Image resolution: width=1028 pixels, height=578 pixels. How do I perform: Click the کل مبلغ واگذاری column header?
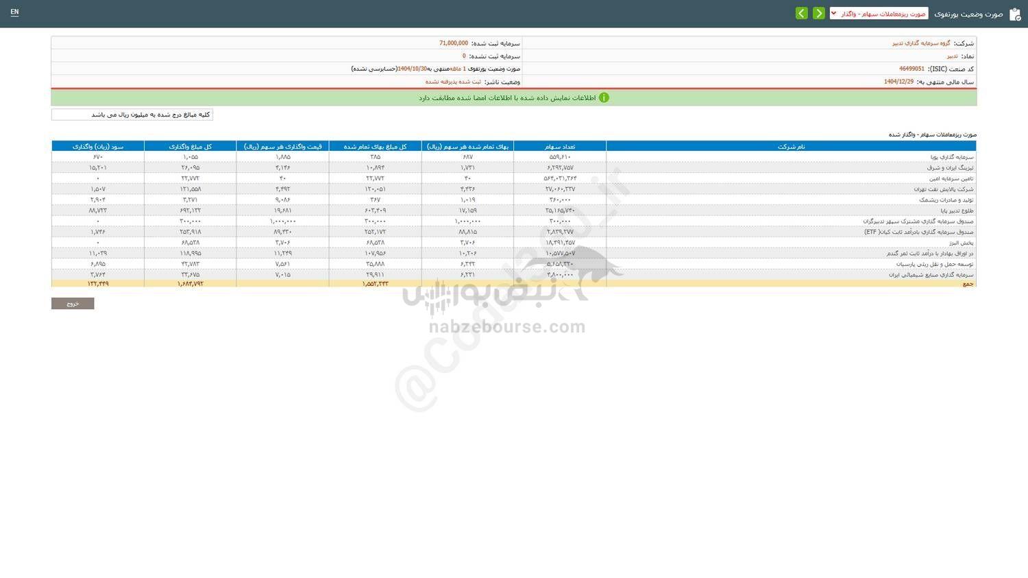pos(190,146)
